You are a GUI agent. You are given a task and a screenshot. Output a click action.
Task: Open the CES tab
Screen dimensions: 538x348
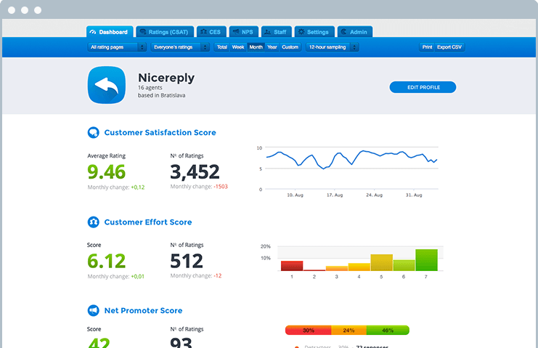(x=211, y=32)
